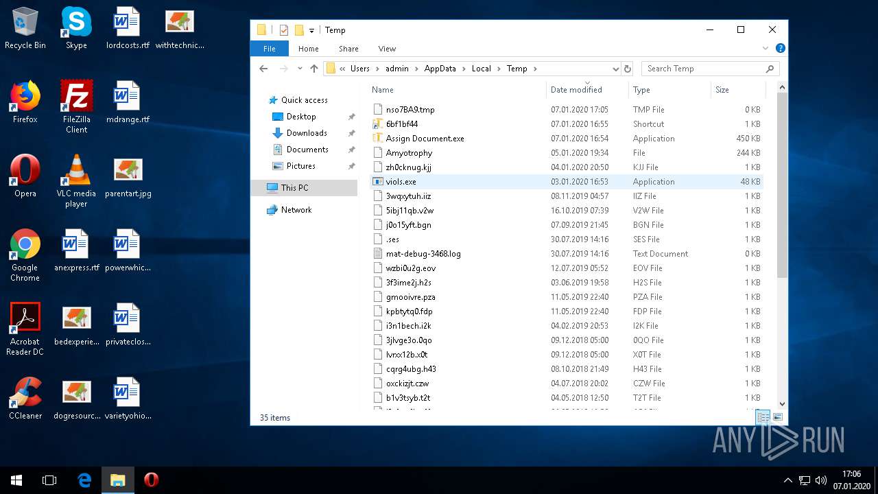Expand chevron after AppData in path
The height and width of the screenshot is (494, 878).
[x=464, y=69]
